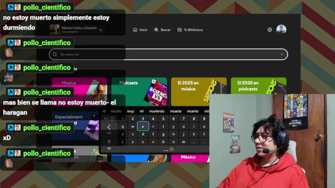This screenshot has width=335, height=188.
Task: Open the 'Especialment' category card
Action: coord(79,126)
